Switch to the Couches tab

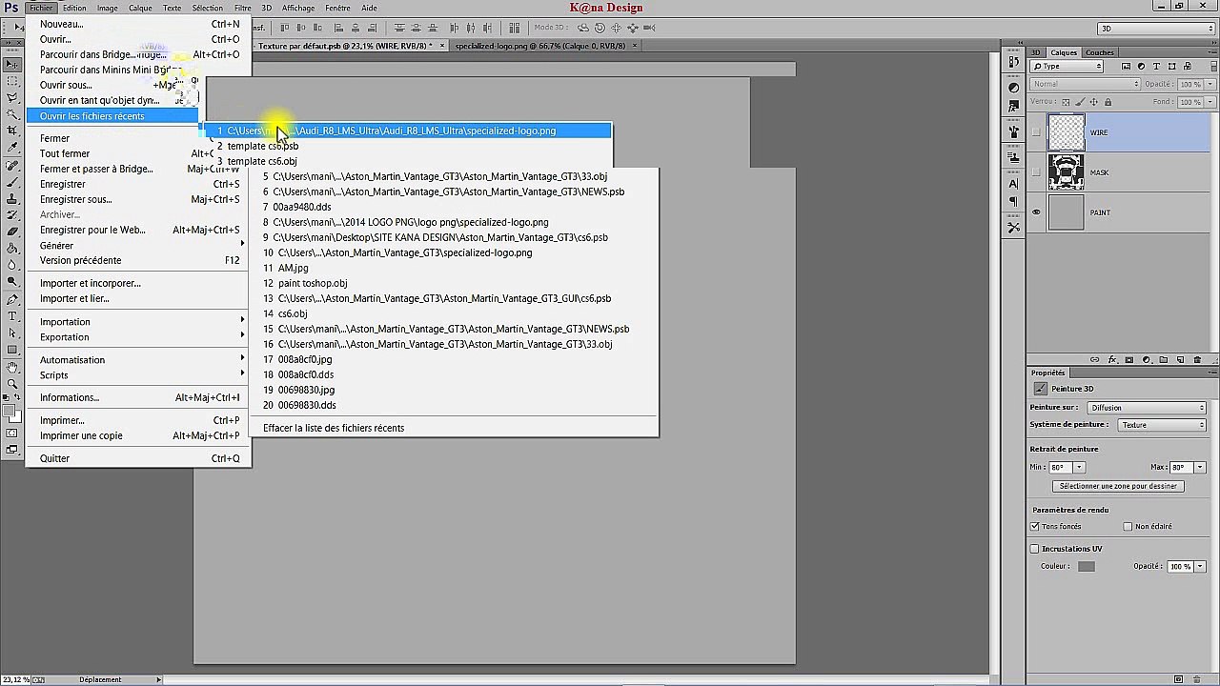tap(1099, 52)
